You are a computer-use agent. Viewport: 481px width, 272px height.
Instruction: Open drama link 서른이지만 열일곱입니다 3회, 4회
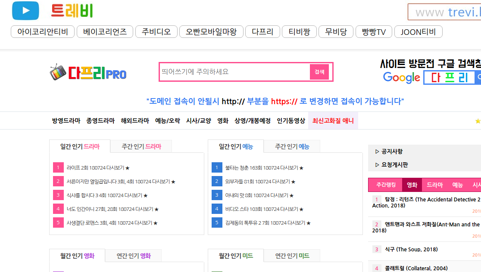[121, 182]
